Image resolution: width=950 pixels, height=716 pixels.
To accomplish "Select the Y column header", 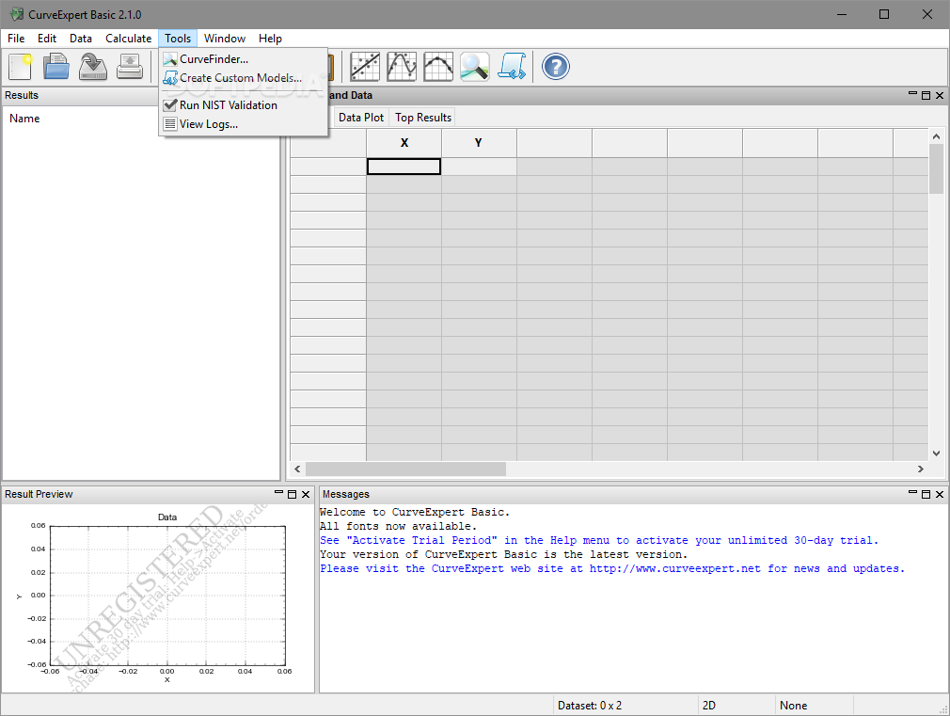I will 479,142.
